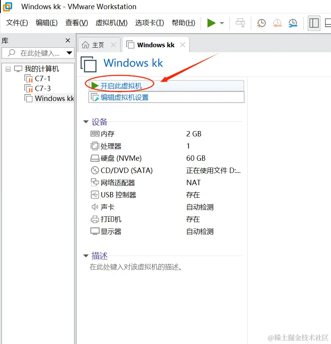The image size is (331, 344).
Task: Select the C7-3 virtual machine
Action: coord(43,88)
